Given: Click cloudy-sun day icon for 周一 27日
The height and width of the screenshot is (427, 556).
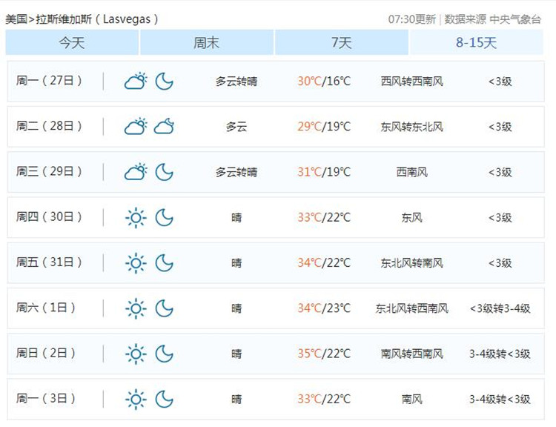Looking at the screenshot, I should [136, 82].
